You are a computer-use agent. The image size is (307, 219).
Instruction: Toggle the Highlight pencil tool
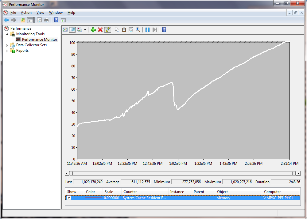coord(107,30)
